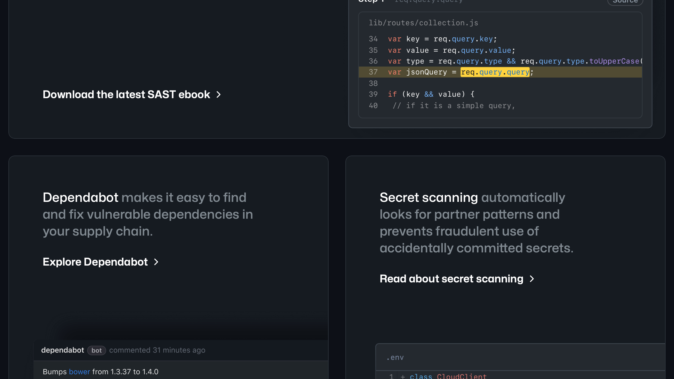Viewport: 674px width, 379px height.
Task: Click the chevron arrow after SAST ebook
Action: pyautogui.click(x=218, y=95)
